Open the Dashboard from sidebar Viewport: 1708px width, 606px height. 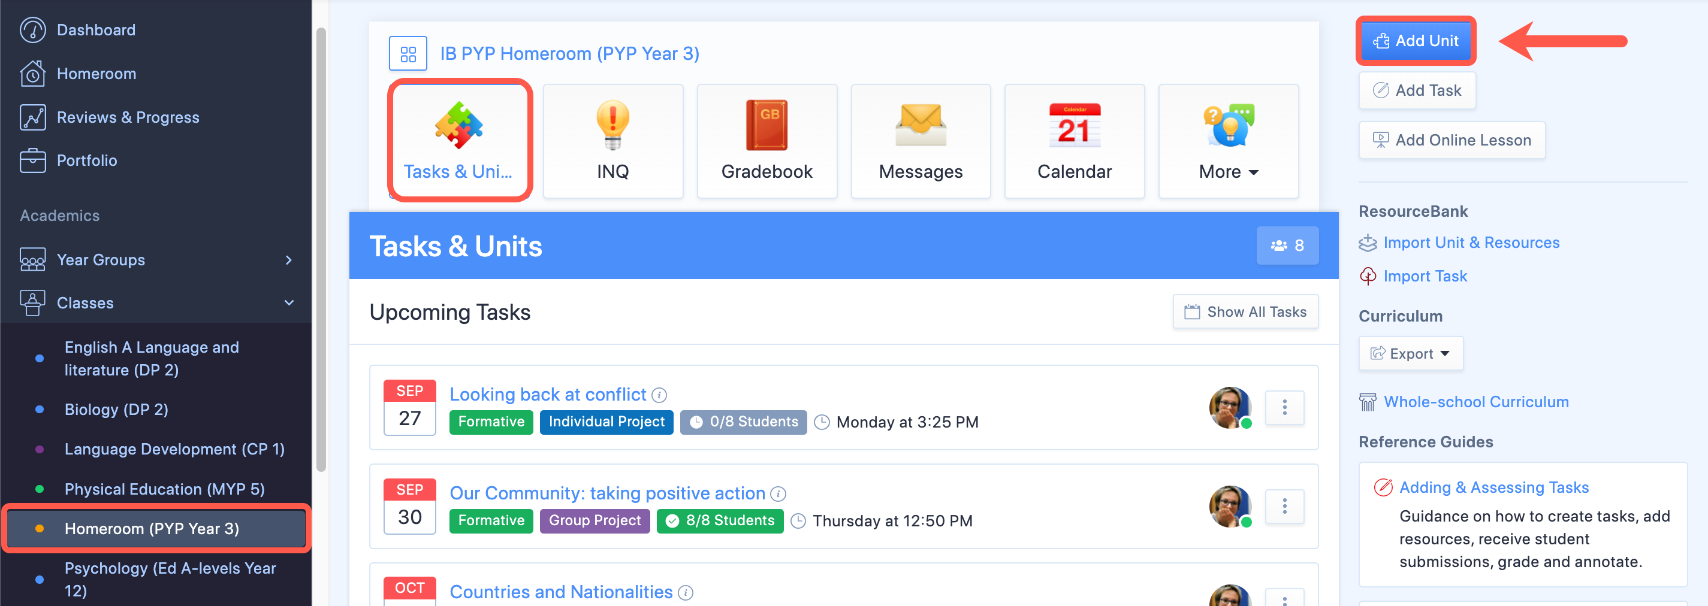coord(95,29)
